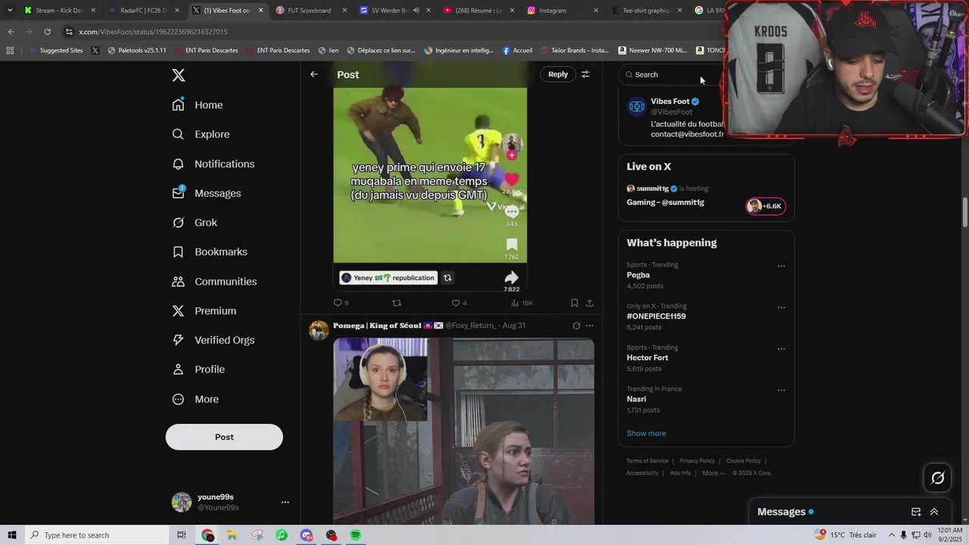Viewport: 969px width, 545px height.
Task: Open the Grok icon on Pomega's post
Action: click(x=576, y=325)
